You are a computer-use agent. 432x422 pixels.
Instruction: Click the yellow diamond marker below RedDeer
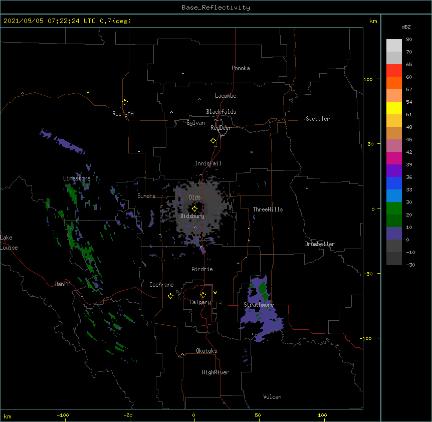point(213,141)
